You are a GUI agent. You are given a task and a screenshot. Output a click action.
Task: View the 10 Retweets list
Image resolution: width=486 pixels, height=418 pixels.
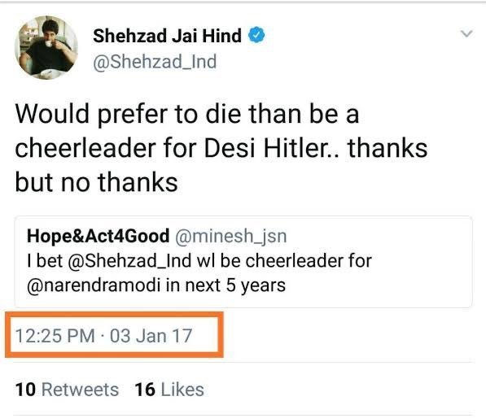tap(67, 390)
